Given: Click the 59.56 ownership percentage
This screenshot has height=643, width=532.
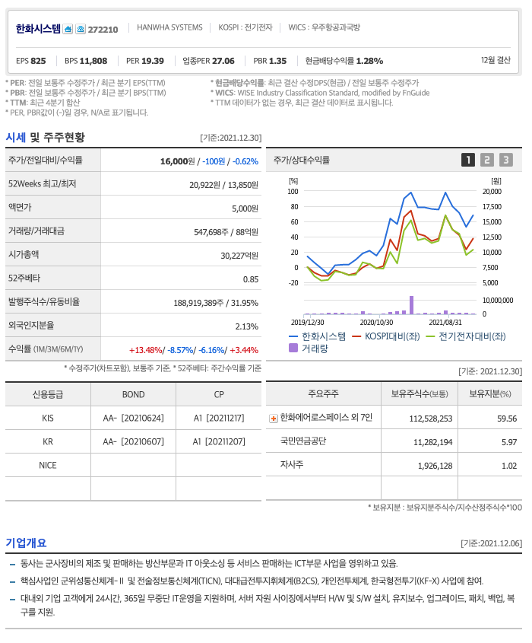Looking at the screenshot, I should [507, 419].
